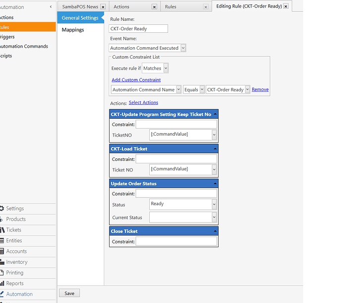Click the Rule Name text field
This screenshot has width=342, height=303.
[139, 29]
